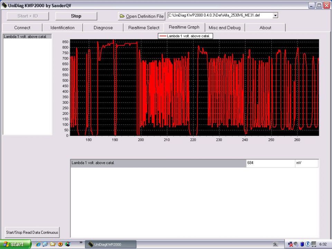Click the mV unit cell

(x=307, y=163)
